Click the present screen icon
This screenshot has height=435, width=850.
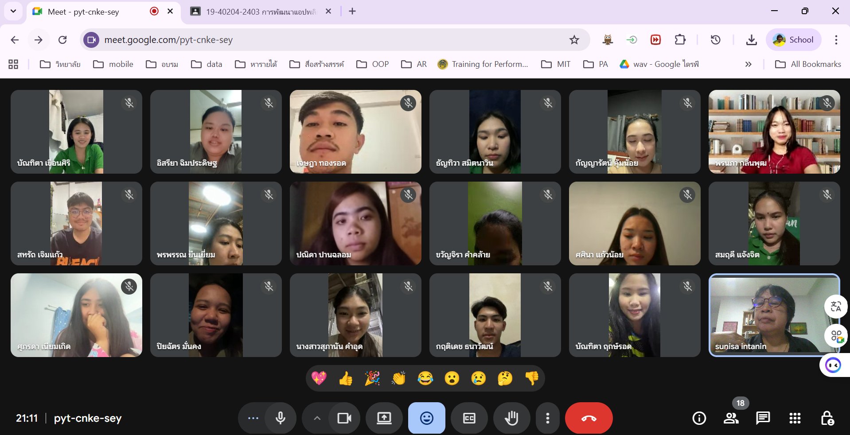coord(384,418)
